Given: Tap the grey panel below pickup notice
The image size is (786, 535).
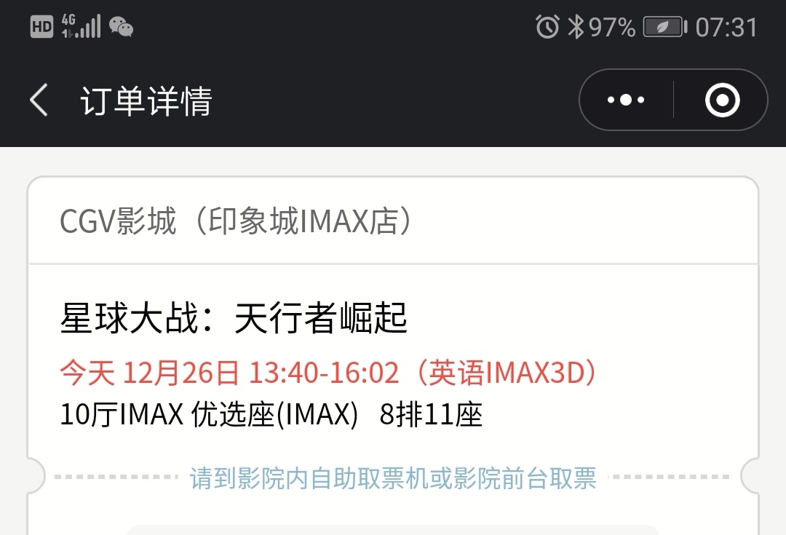Looking at the screenshot, I should (x=393, y=530).
